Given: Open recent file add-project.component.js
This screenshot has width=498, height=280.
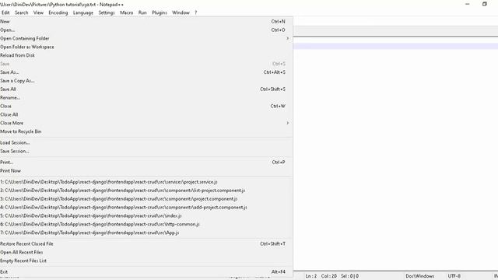Looking at the screenshot, I should coord(146,208).
